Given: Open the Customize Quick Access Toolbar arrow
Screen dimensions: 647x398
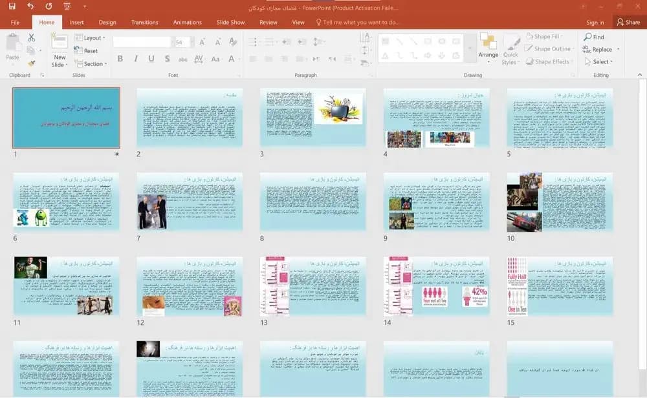Looking at the screenshot, I should coord(85,6).
